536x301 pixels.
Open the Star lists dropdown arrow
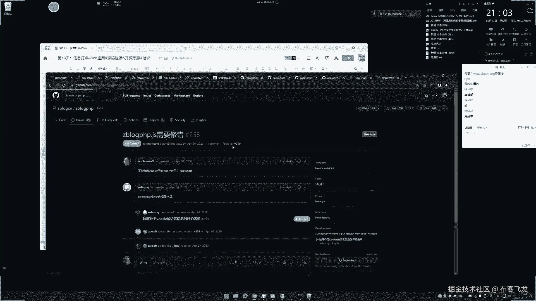pos(444,108)
